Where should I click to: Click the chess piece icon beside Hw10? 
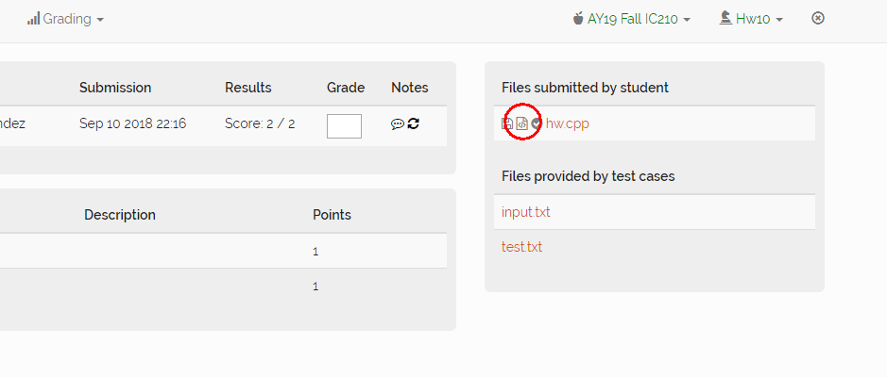coord(725,19)
